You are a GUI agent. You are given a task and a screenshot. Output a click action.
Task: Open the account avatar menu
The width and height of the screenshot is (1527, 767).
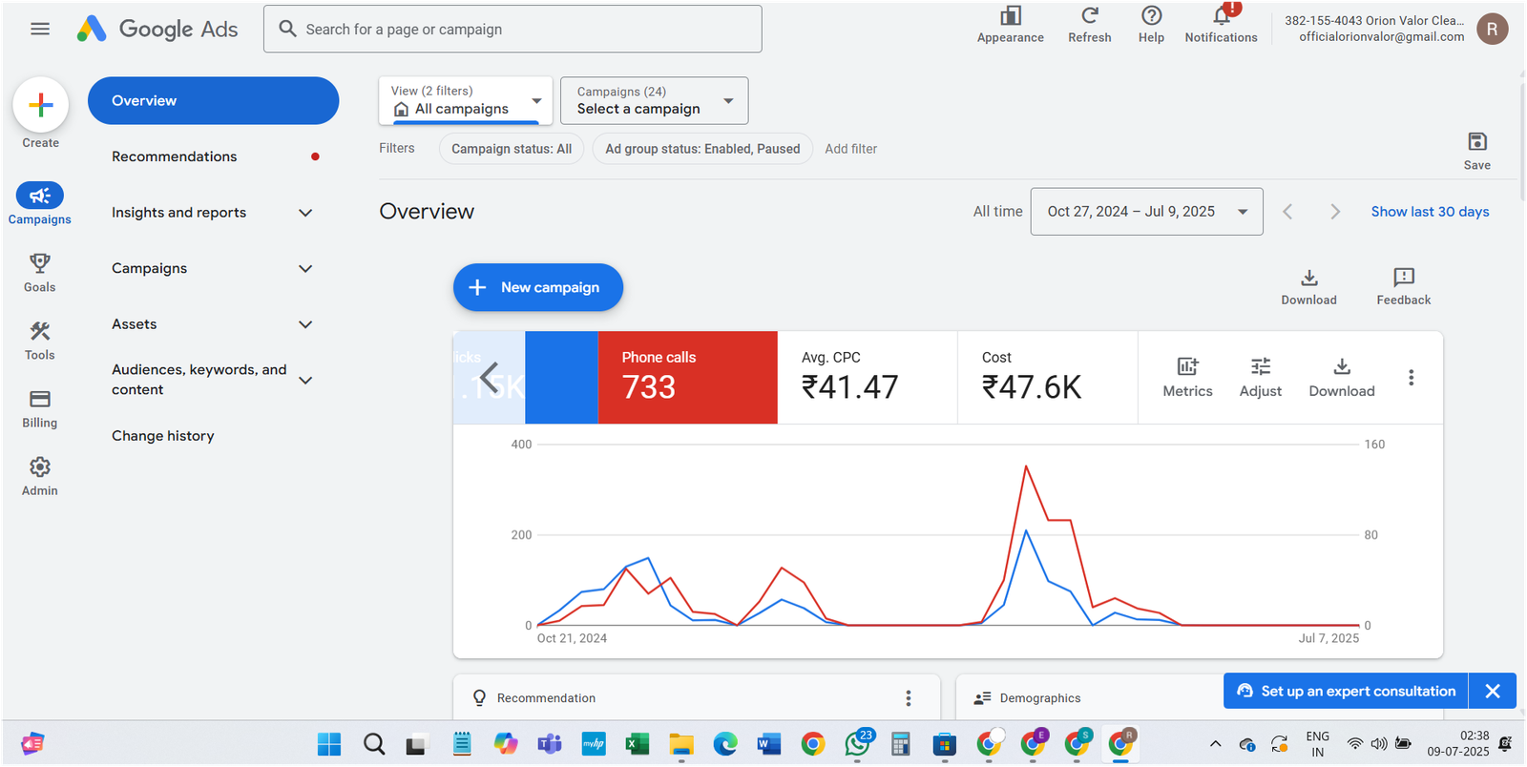[1492, 29]
